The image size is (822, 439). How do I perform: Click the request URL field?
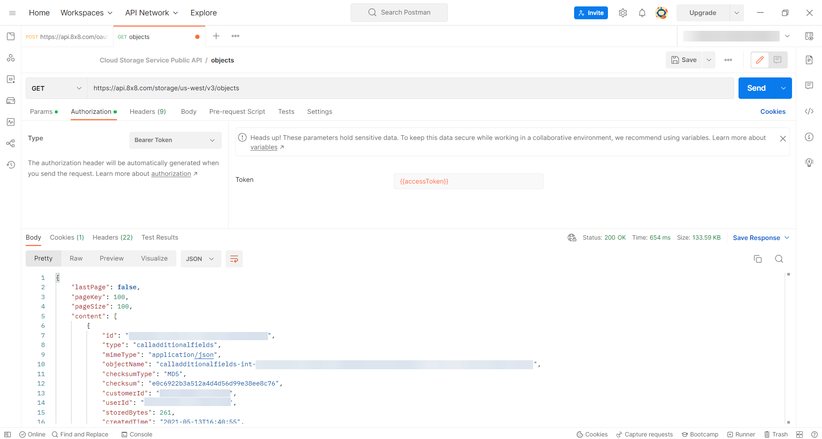411,88
